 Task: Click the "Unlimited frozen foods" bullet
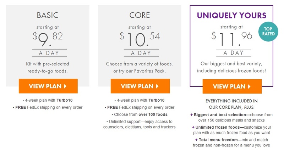232,130
